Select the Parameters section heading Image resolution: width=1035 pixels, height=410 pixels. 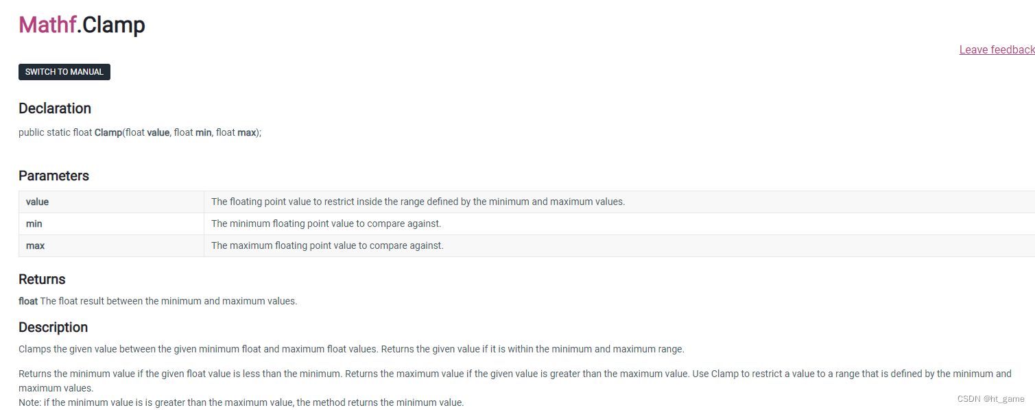pyautogui.click(x=53, y=176)
